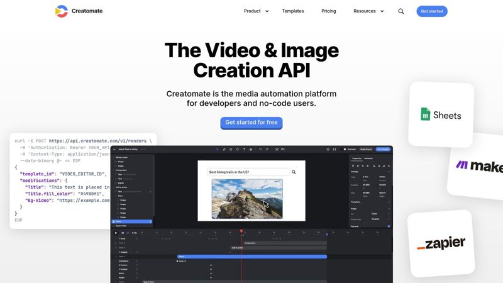
Task: Click the fit-to-screen icon beside zoom percentage
Action: click(x=277, y=149)
